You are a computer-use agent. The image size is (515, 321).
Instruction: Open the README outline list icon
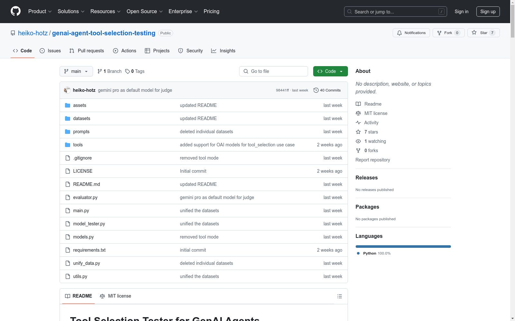(340, 296)
